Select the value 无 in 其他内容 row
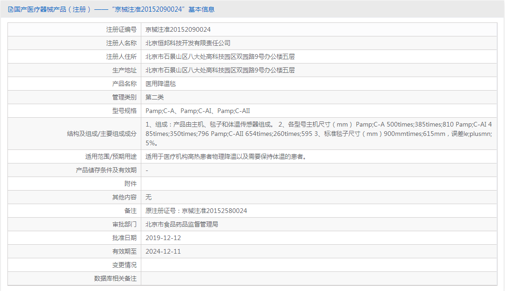Image resolution: width=505 pixels, height=291 pixels. tap(148, 198)
